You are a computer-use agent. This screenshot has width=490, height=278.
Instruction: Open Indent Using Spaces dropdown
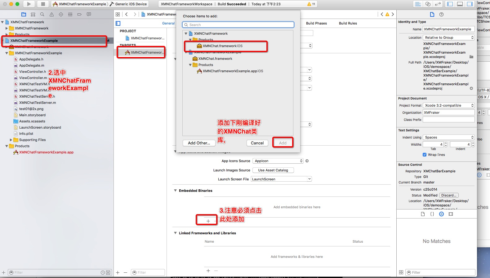(x=449, y=137)
